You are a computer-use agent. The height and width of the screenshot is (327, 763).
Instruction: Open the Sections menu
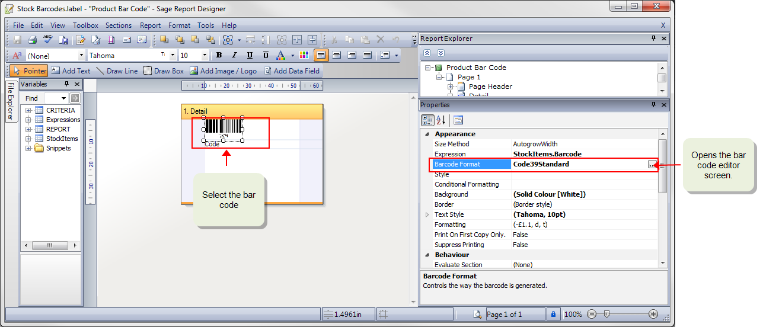pos(119,25)
